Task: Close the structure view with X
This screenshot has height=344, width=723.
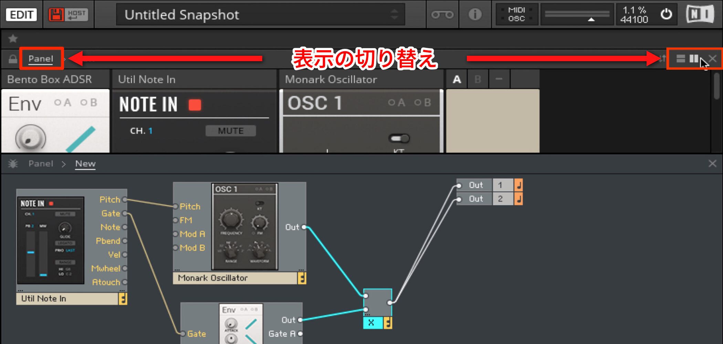Action: pos(712,164)
